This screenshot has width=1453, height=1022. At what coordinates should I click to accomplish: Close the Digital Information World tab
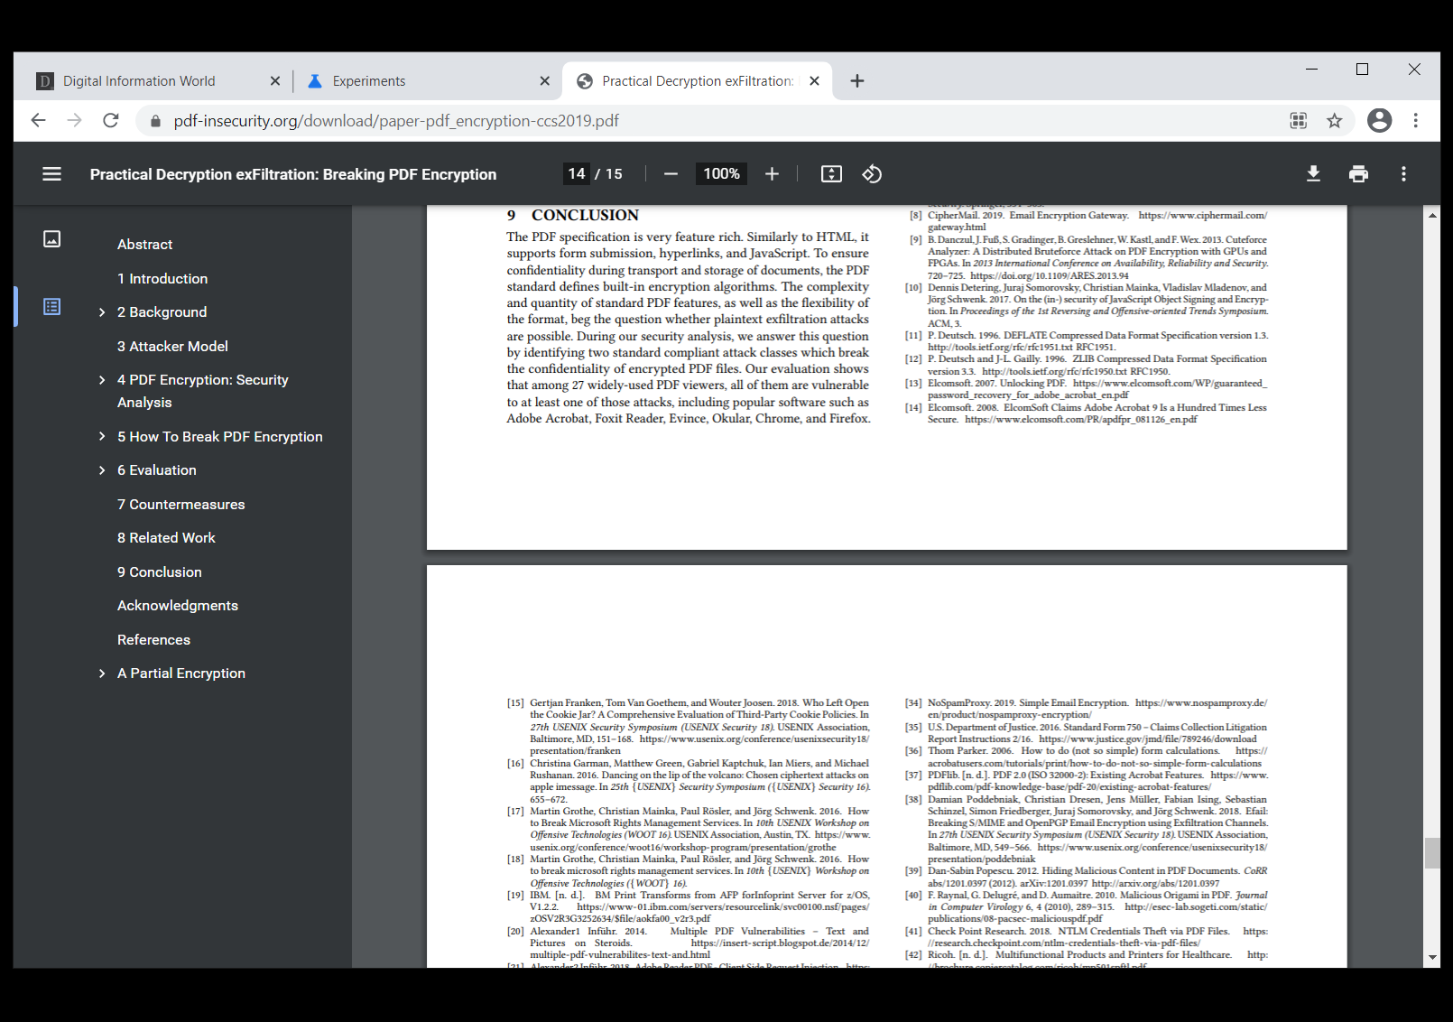(x=275, y=81)
